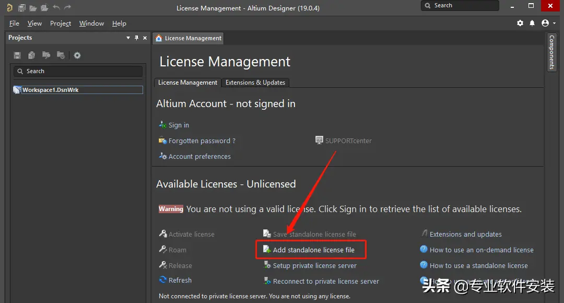The height and width of the screenshot is (303, 564).
Task: Open the notifications bell icon
Action: (532, 23)
